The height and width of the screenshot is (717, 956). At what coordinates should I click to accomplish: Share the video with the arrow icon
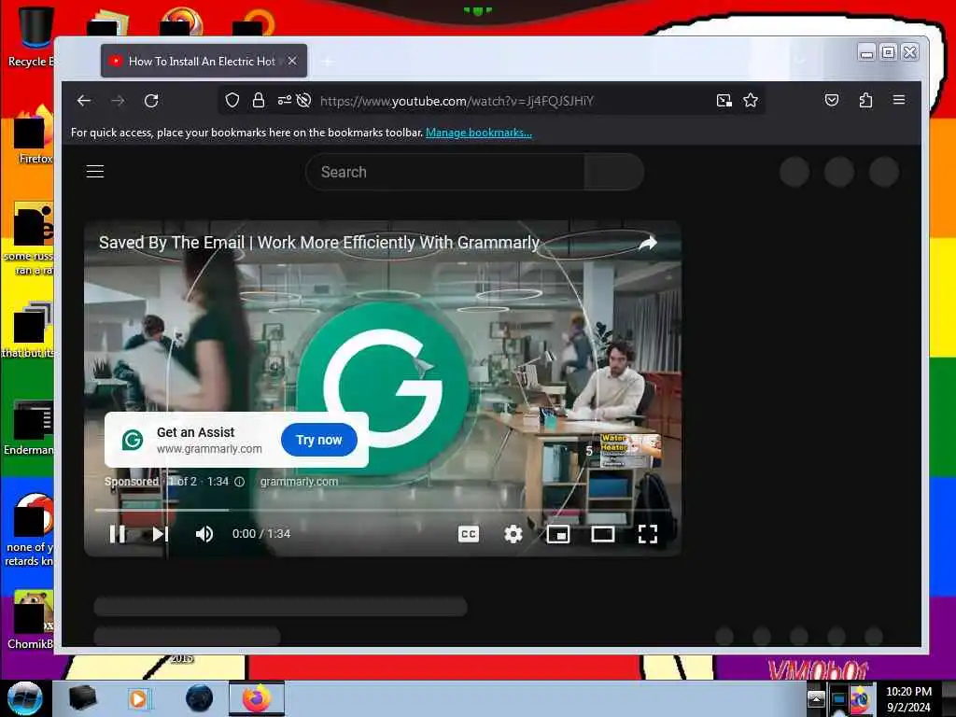point(648,243)
